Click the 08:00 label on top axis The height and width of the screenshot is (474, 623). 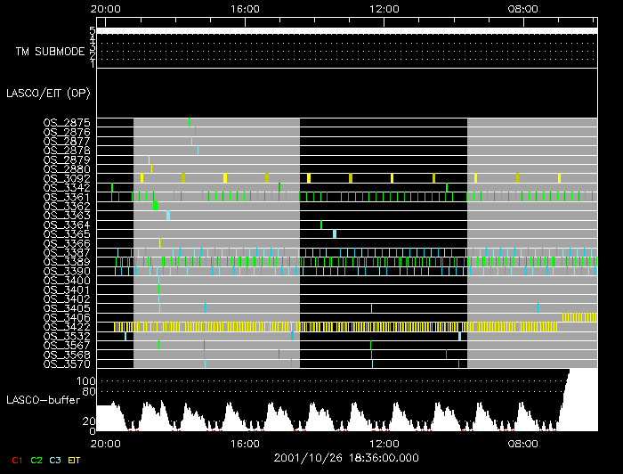point(522,9)
